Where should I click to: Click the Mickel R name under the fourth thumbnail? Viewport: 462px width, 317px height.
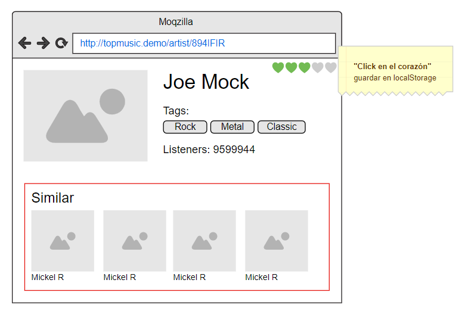261,277
